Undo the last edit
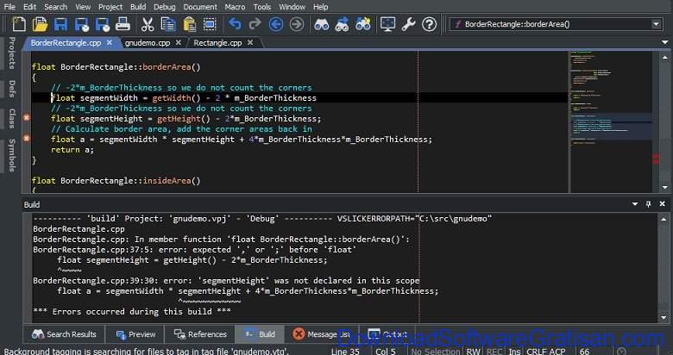This screenshot has height=355, width=673. pos(235,24)
